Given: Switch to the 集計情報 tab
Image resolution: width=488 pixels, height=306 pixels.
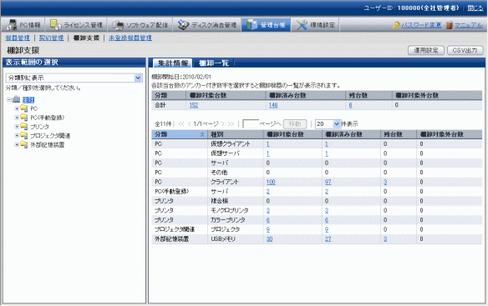Looking at the screenshot, I should coord(173,63).
